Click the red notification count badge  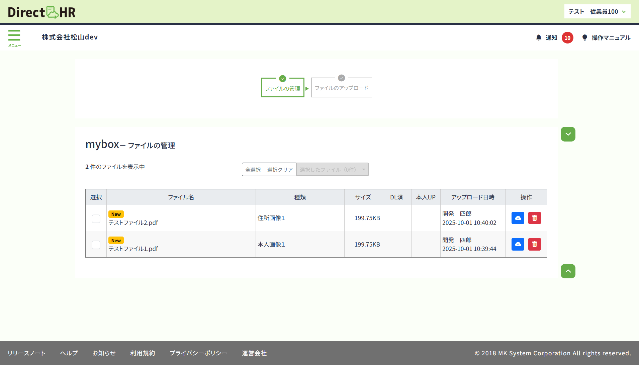pyautogui.click(x=567, y=38)
